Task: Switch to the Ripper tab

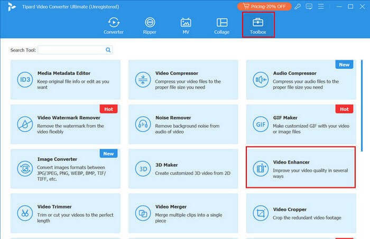Action: (150, 26)
